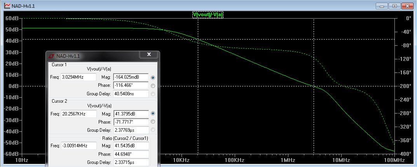Click Ratio Group Delay field 2.33715µs

pyautogui.click(x=131, y=162)
